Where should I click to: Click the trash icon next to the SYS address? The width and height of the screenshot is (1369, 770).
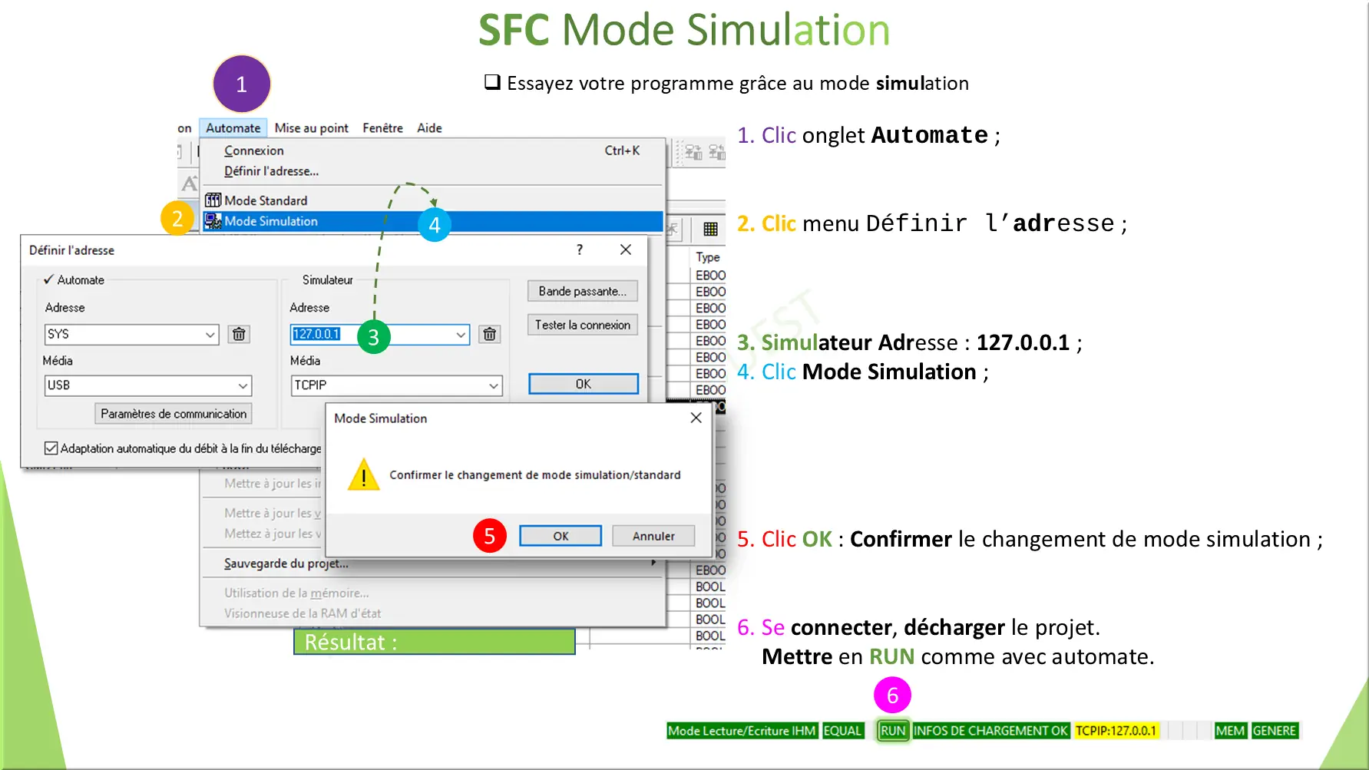tap(239, 334)
